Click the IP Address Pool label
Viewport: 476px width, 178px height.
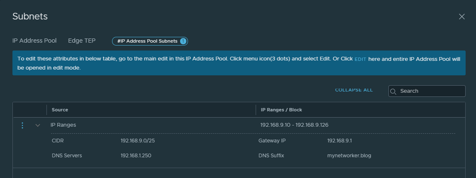coord(34,41)
